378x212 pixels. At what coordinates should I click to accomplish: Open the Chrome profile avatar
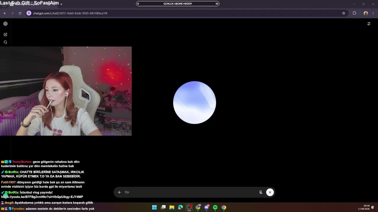366,13
